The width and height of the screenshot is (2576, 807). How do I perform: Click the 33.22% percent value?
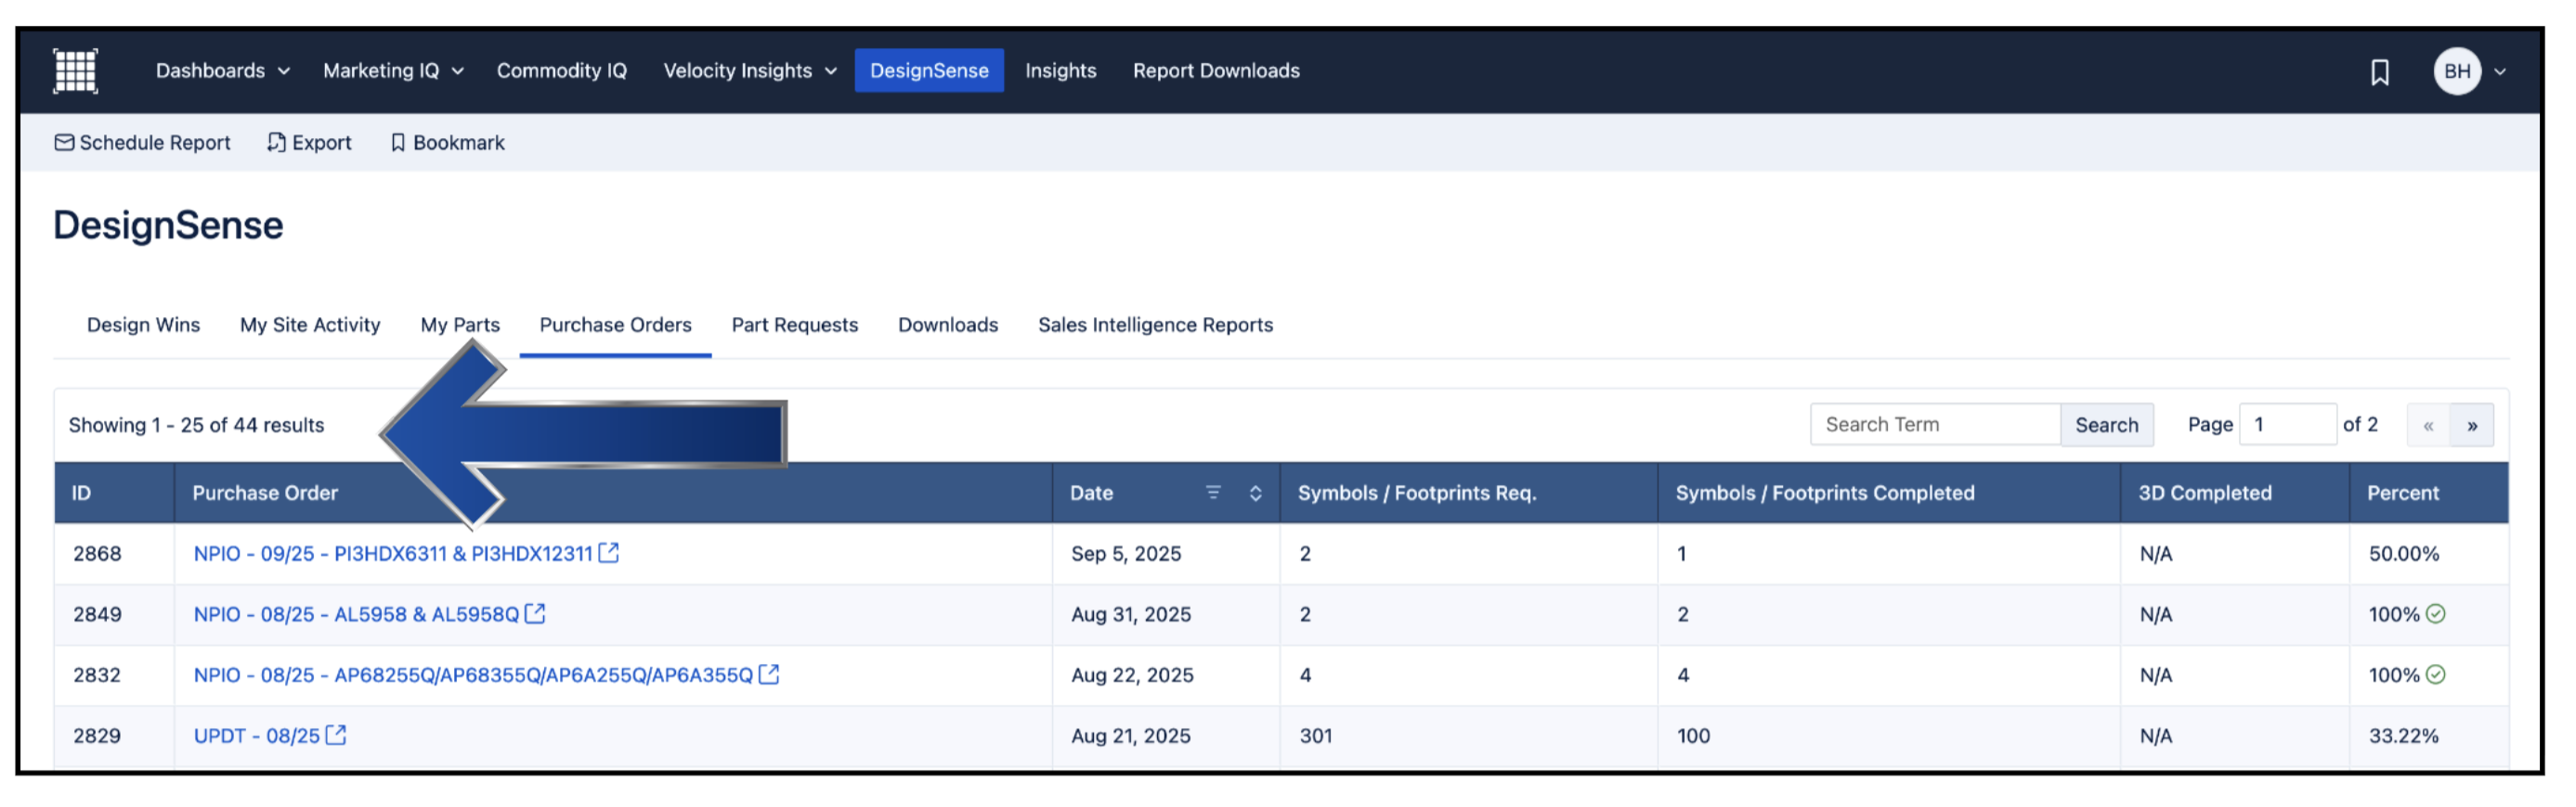[2403, 737]
